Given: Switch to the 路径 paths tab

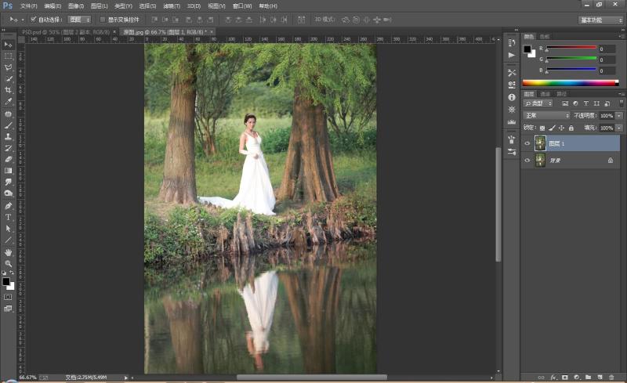Looking at the screenshot, I should coord(561,94).
